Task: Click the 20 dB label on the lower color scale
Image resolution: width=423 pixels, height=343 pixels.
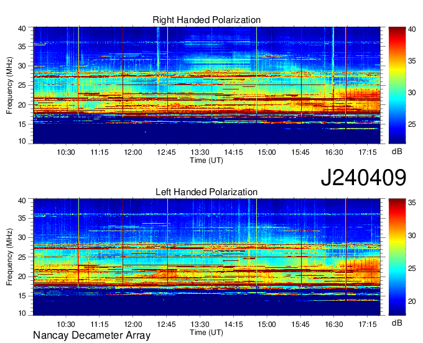Action: (412, 301)
